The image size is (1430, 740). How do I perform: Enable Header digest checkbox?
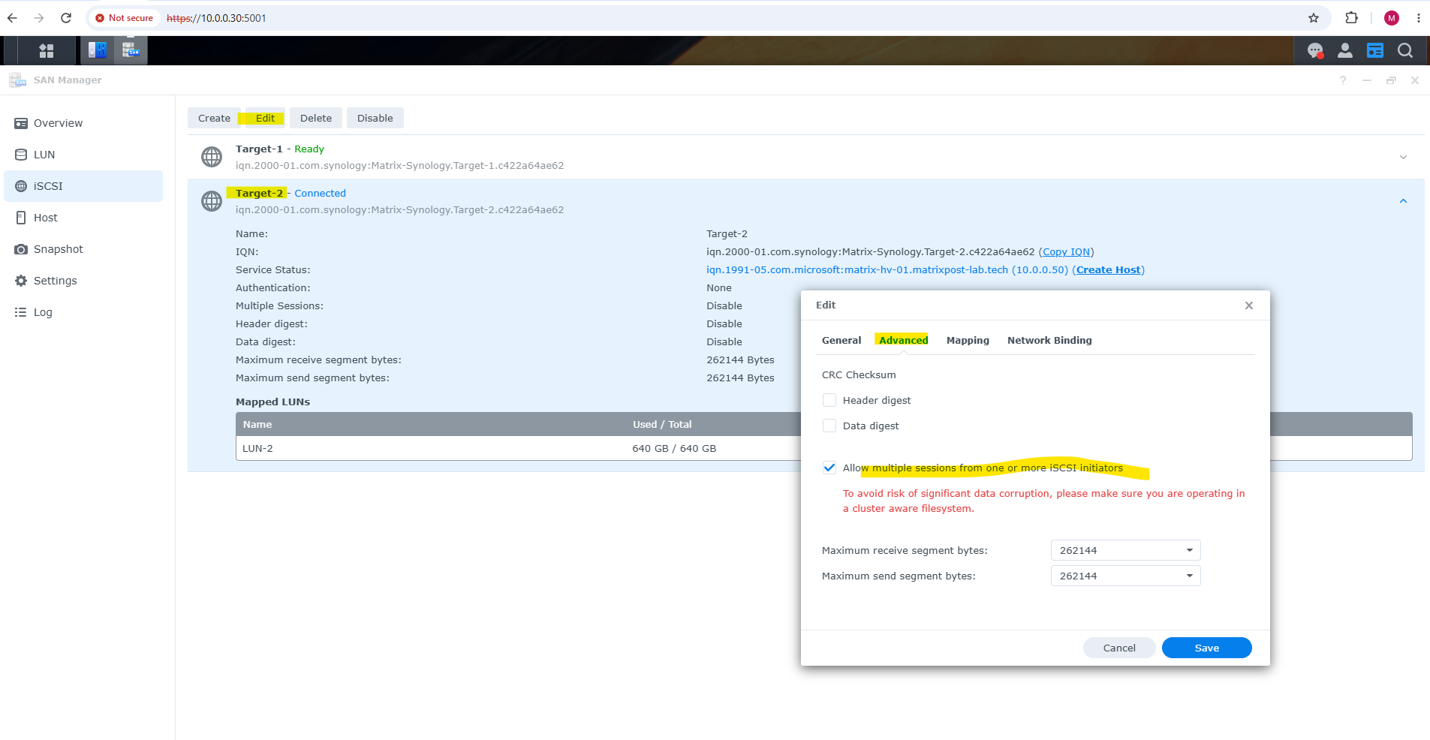[829, 400]
